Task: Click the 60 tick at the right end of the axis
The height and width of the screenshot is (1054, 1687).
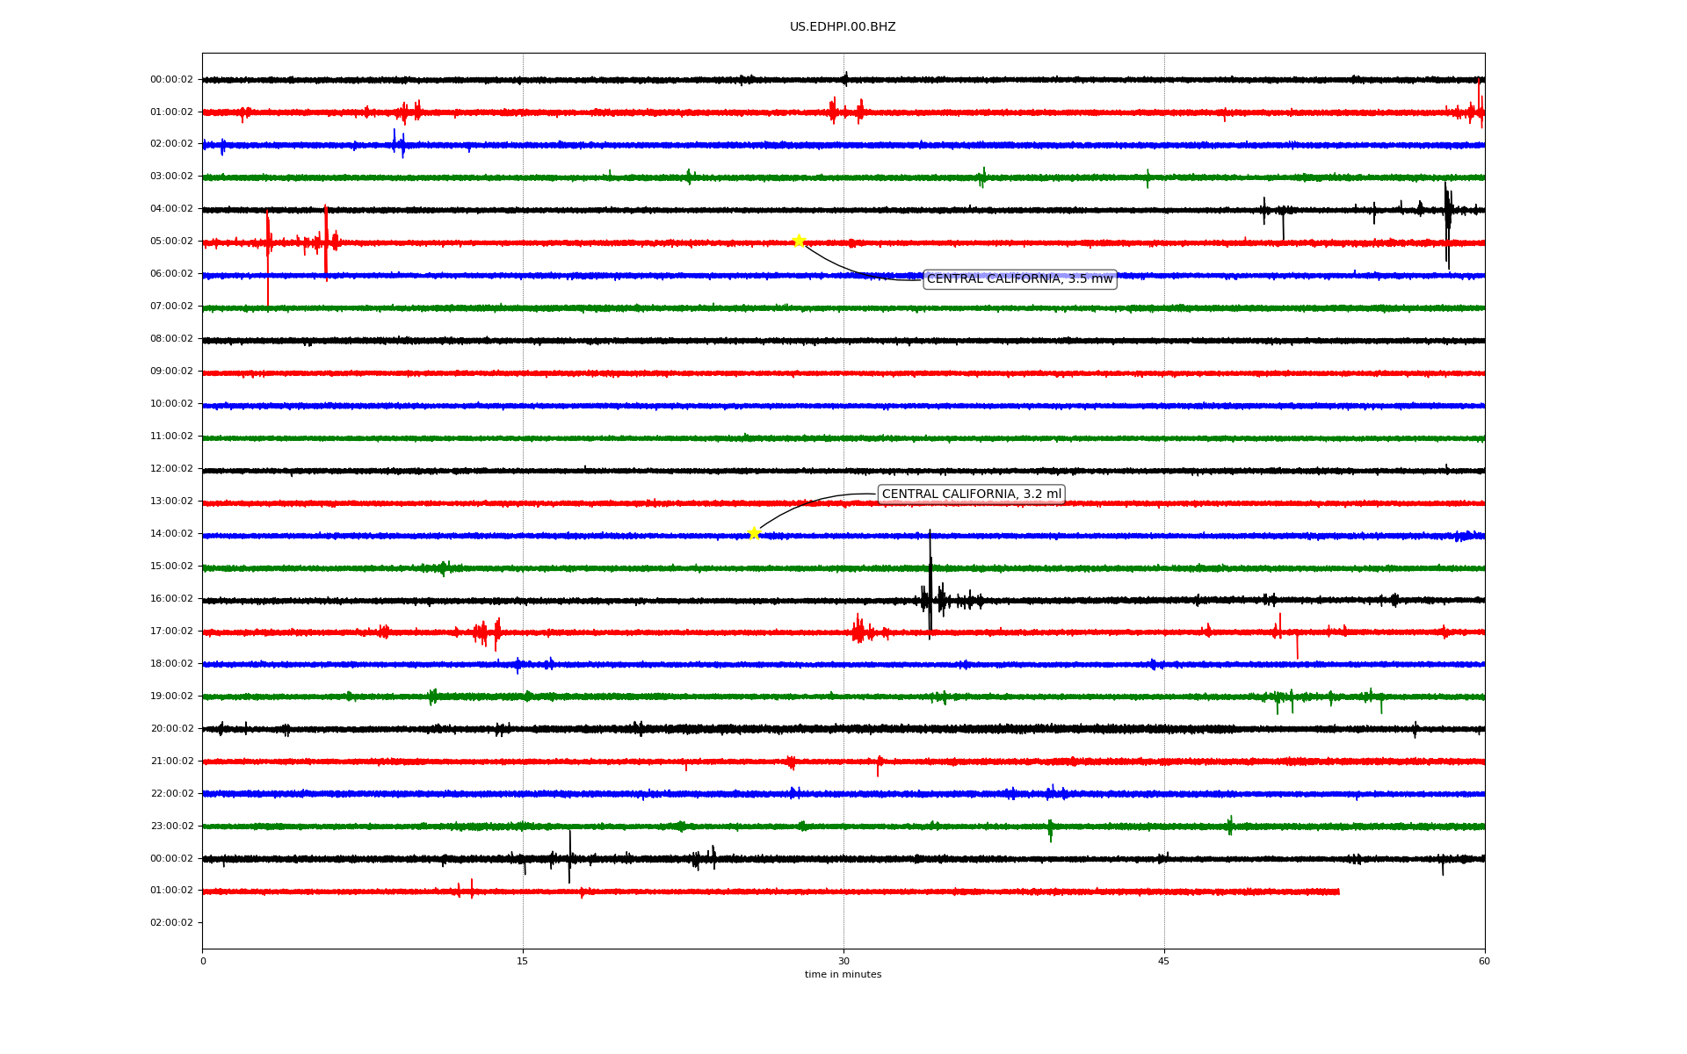Action: (x=1484, y=961)
